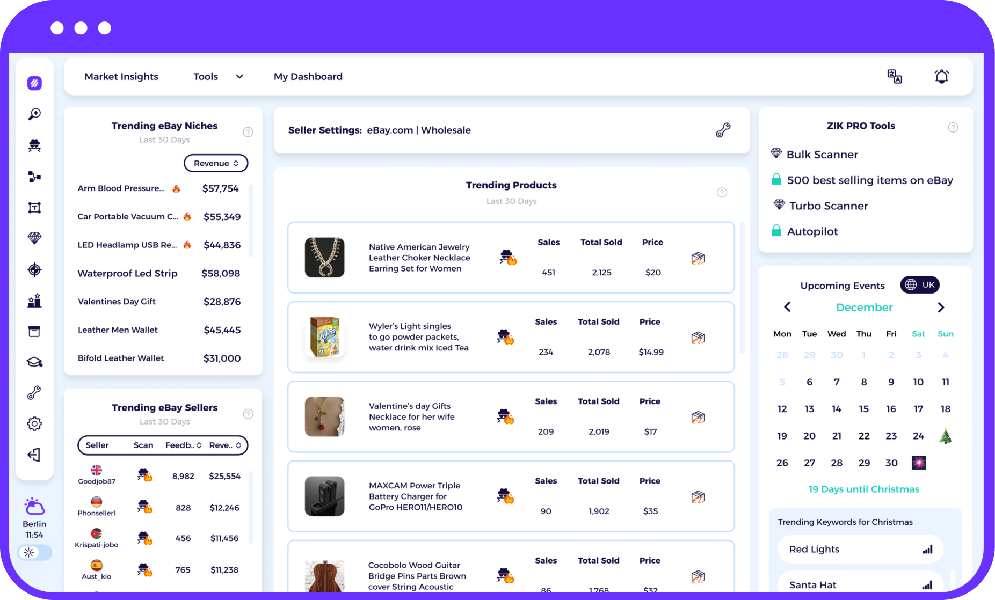This screenshot has height=600, width=995.
Task: Scan seller Phonseller1 with spy icon
Action: 144,507
